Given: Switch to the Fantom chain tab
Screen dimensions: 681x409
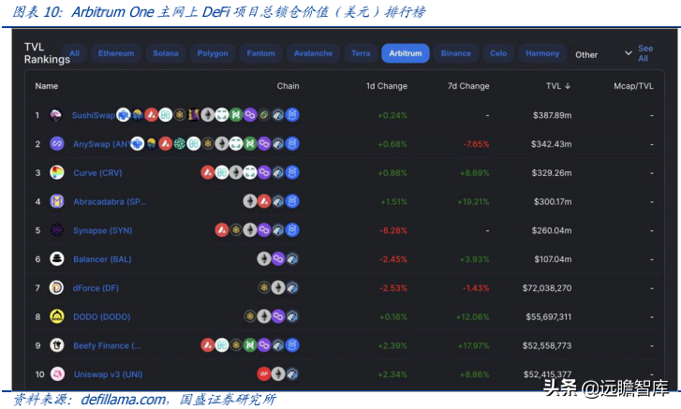Looking at the screenshot, I should click(261, 53).
